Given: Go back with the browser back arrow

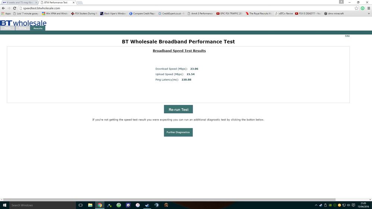Looking at the screenshot, I should click(3, 8).
